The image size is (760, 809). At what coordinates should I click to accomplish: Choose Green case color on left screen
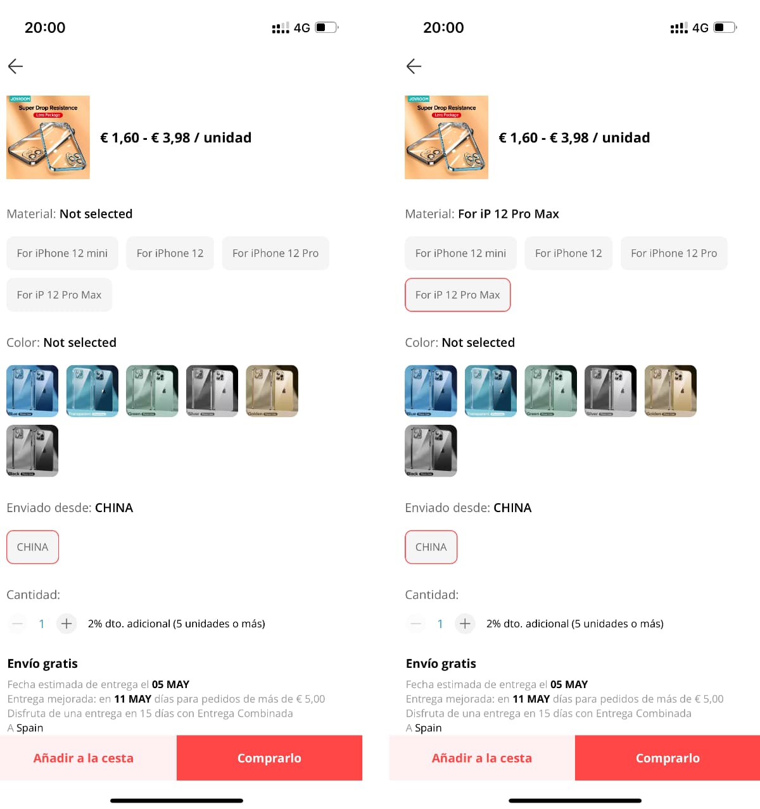152,391
